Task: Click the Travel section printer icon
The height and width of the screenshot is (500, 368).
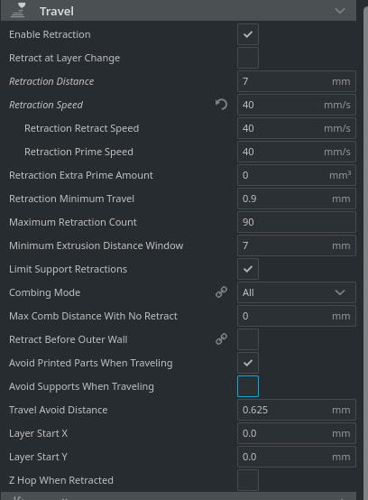Action: pos(18,10)
